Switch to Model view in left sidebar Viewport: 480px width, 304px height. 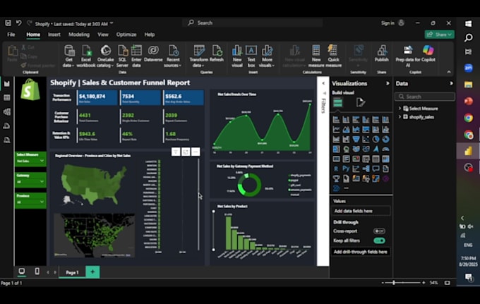coord(7,112)
